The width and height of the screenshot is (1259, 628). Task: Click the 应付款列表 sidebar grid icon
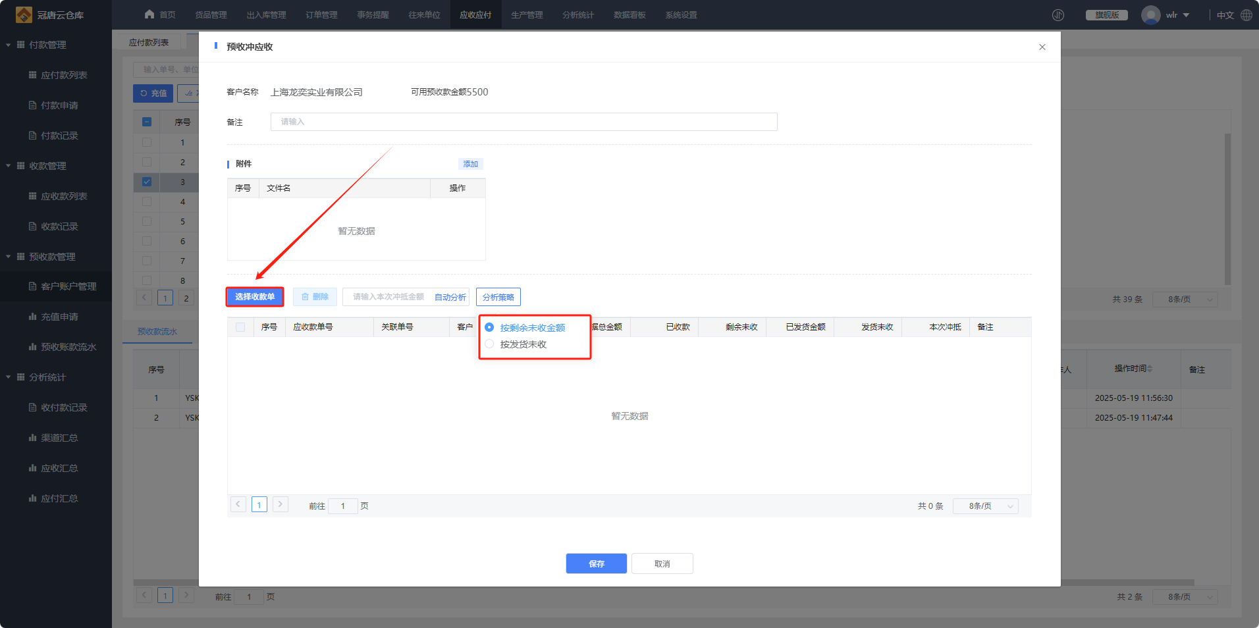click(x=32, y=75)
